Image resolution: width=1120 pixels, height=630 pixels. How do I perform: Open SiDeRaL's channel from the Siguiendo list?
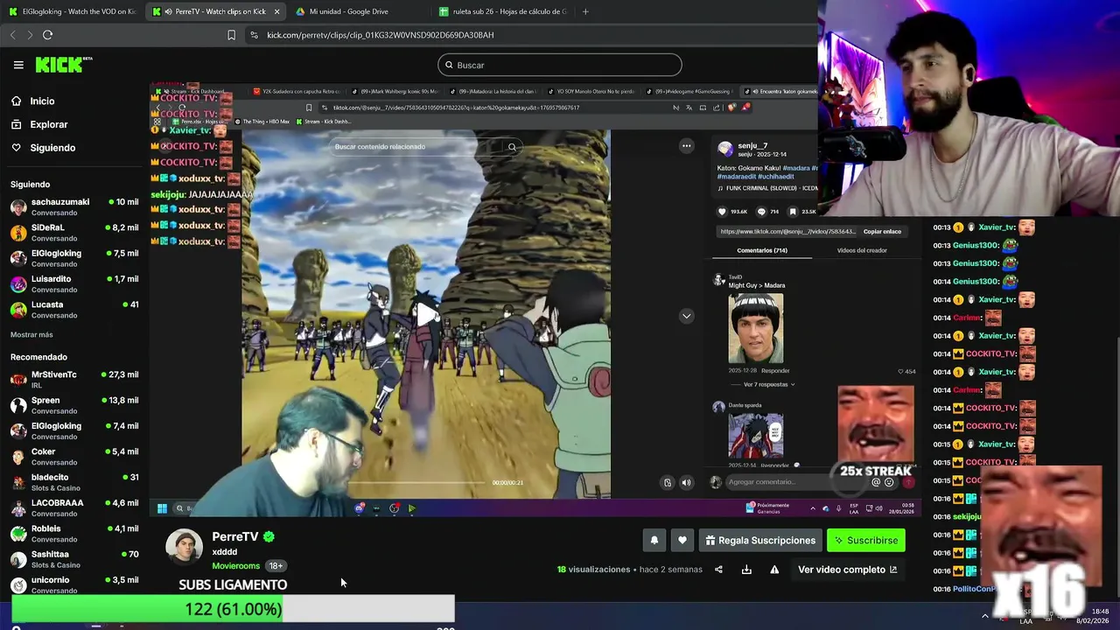pos(74,232)
